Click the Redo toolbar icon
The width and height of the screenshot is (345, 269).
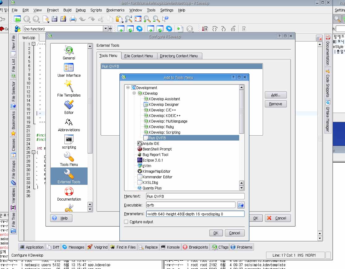coord(92,19)
